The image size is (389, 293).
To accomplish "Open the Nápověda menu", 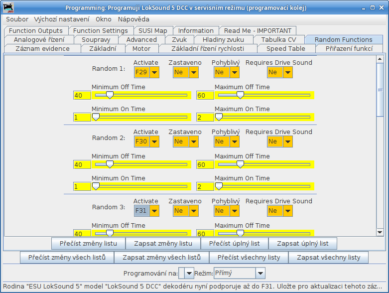I will click(x=133, y=19).
